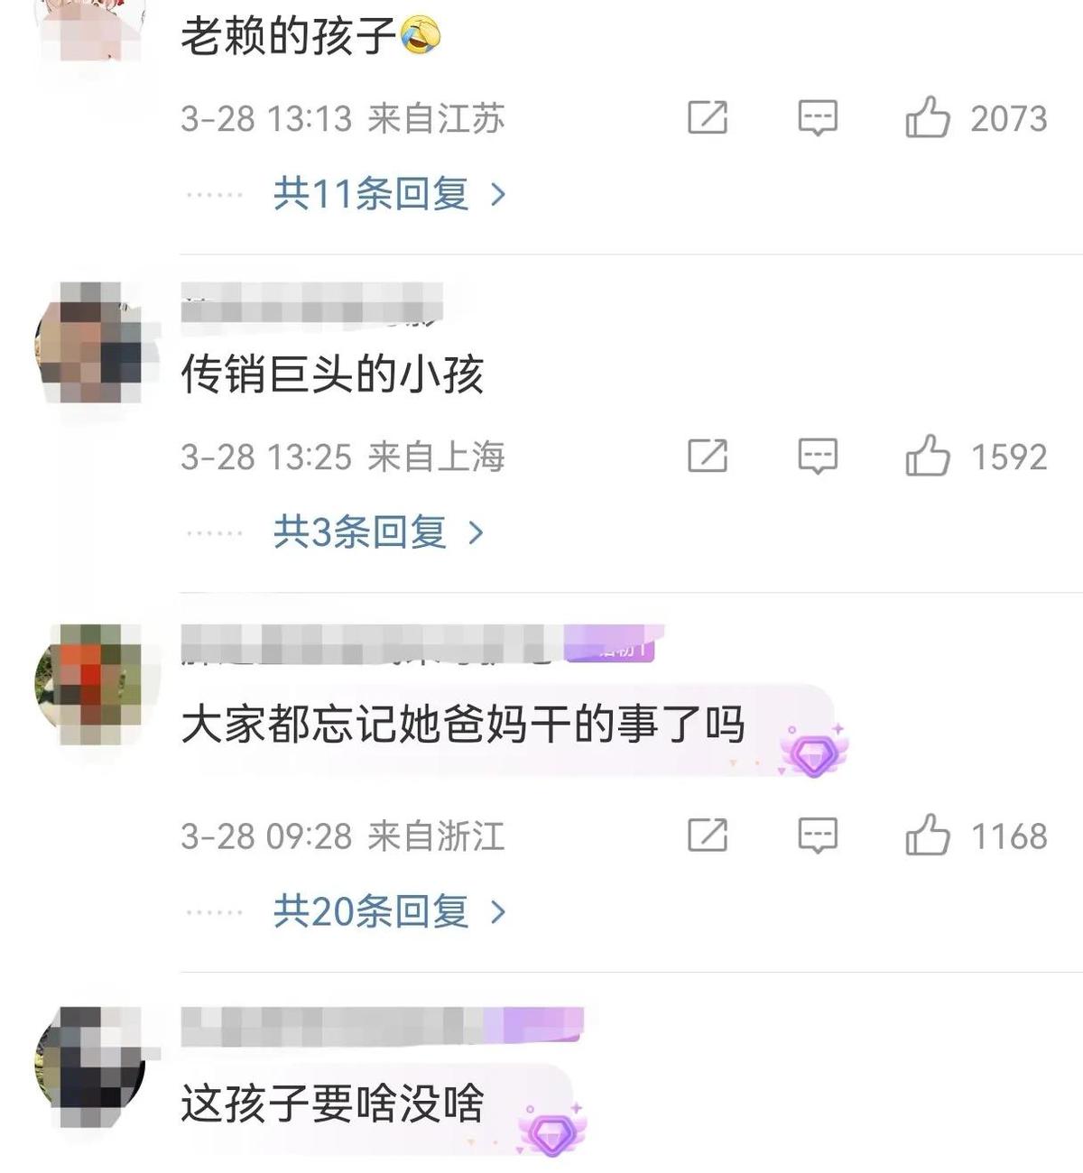Viewport: 1083px width, 1173px height.
Task: Open username above 传销巨头的小孩 comment
Action: [x=311, y=304]
